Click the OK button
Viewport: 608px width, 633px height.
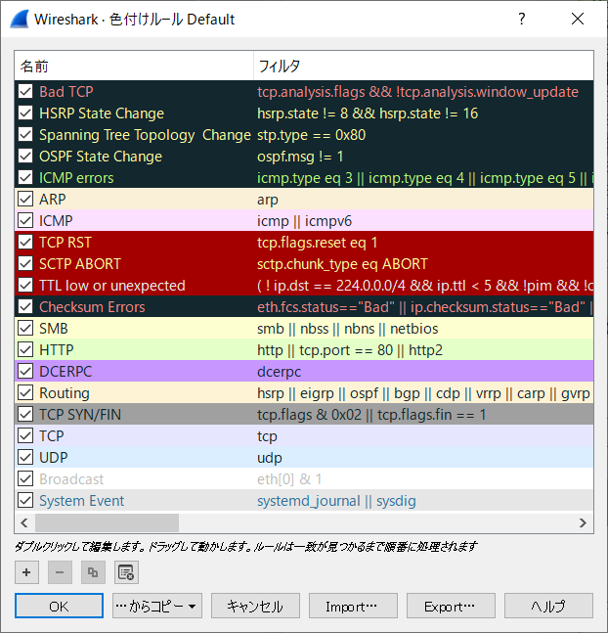tap(59, 606)
